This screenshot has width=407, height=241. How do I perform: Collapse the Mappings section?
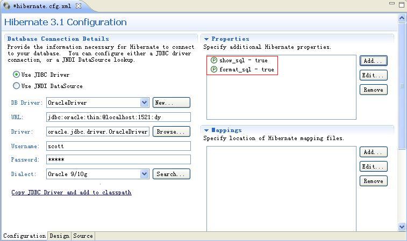[206, 130]
